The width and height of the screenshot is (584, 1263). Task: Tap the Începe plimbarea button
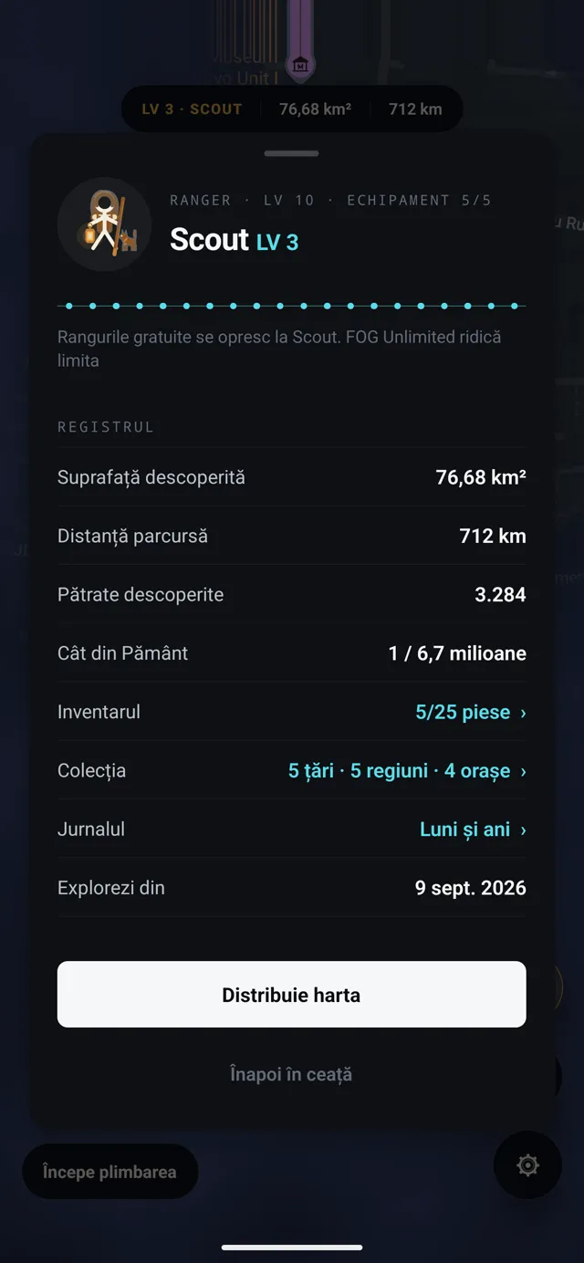point(109,1172)
